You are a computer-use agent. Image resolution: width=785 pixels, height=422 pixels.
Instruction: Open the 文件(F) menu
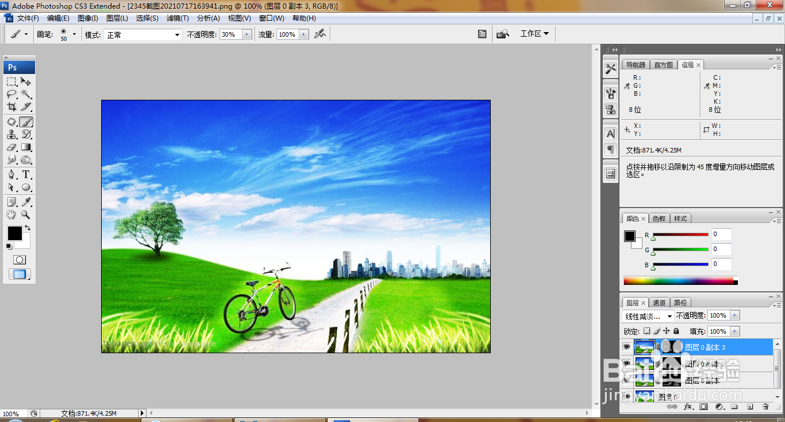tap(28, 18)
